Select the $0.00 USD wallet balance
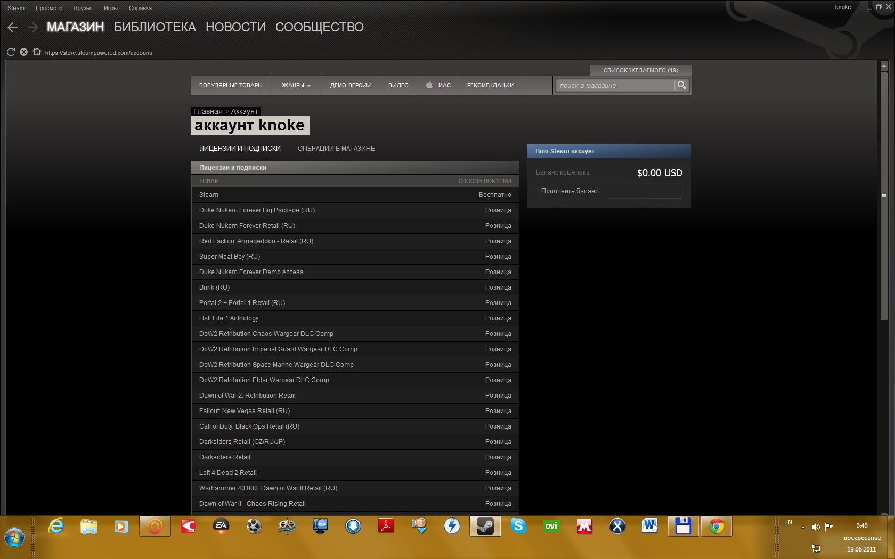The image size is (895, 559). coord(660,173)
